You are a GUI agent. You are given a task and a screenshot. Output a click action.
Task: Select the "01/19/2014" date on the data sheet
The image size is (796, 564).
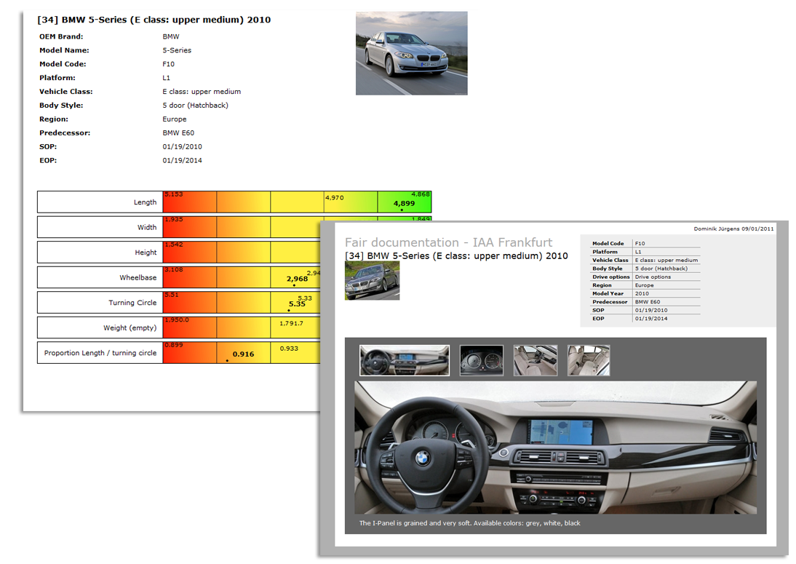182,160
